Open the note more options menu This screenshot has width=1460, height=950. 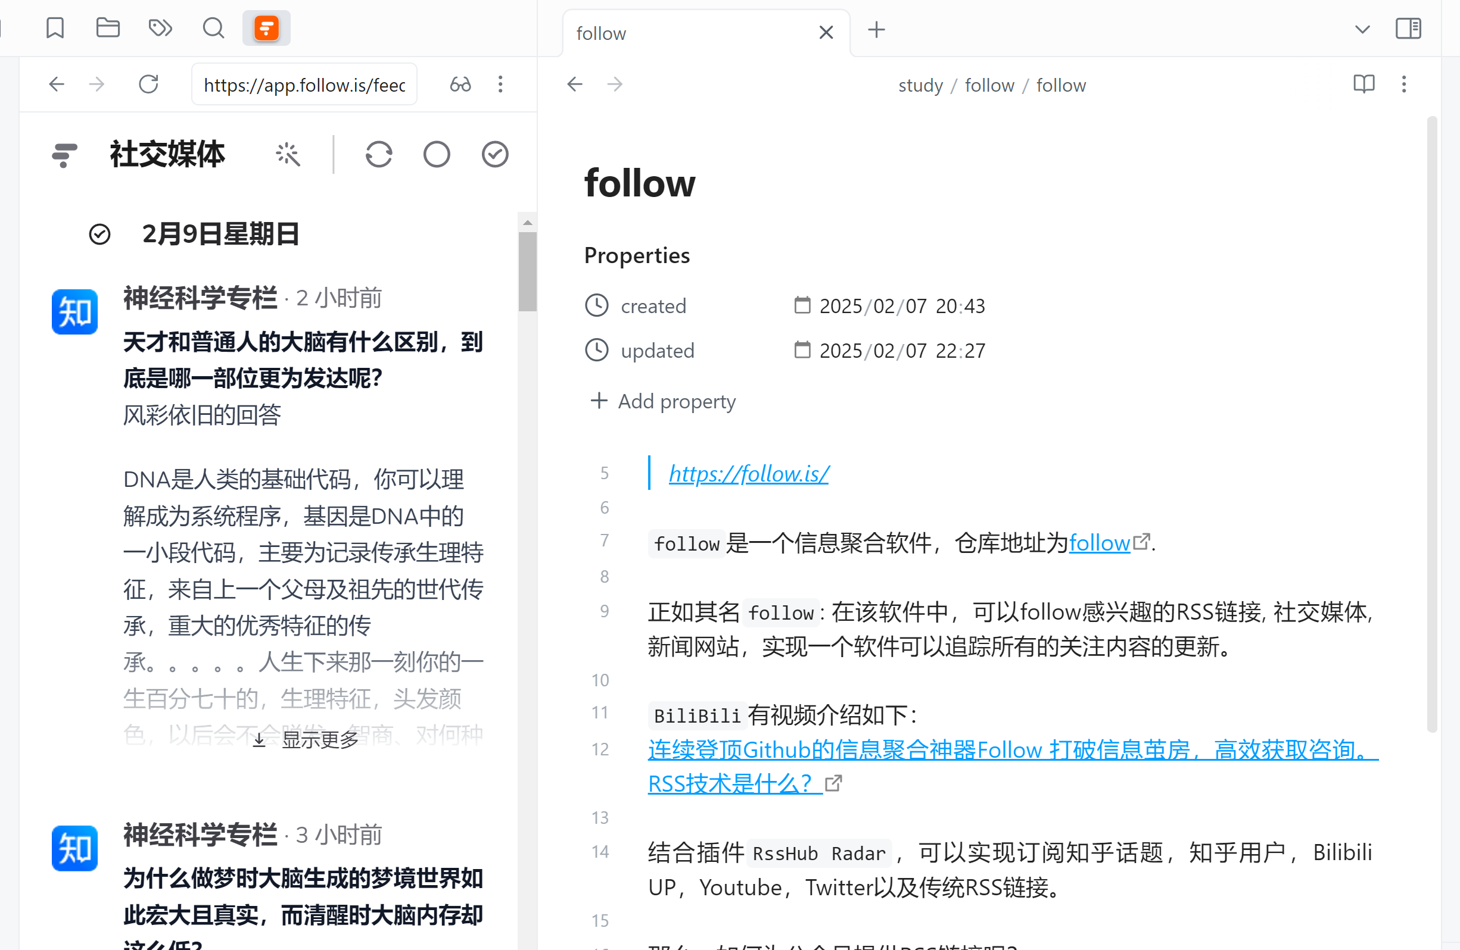[x=1403, y=84]
